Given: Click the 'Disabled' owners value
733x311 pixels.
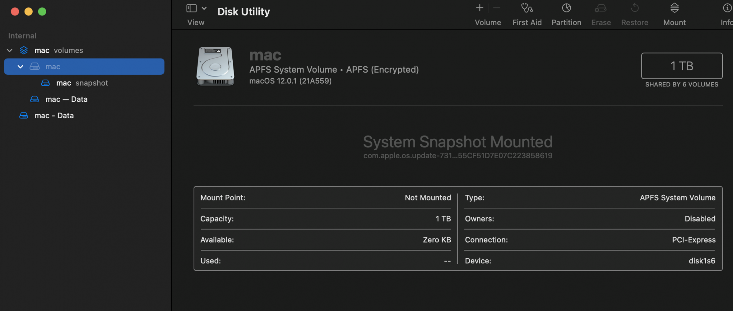Looking at the screenshot, I should [x=700, y=219].
